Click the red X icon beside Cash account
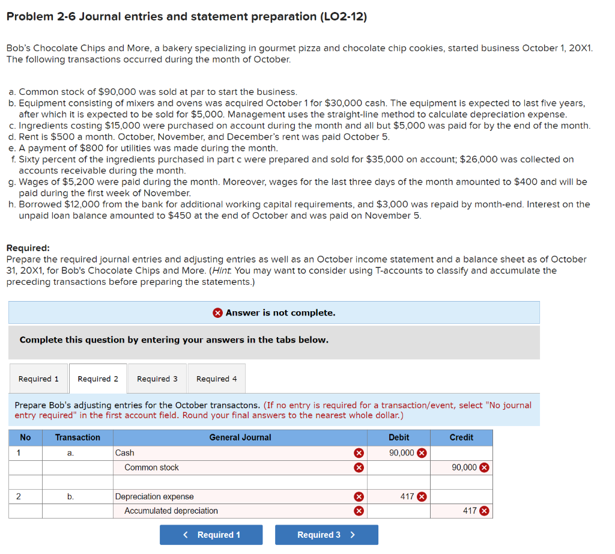This screenshot has height=554, width=615. point(359,453)
